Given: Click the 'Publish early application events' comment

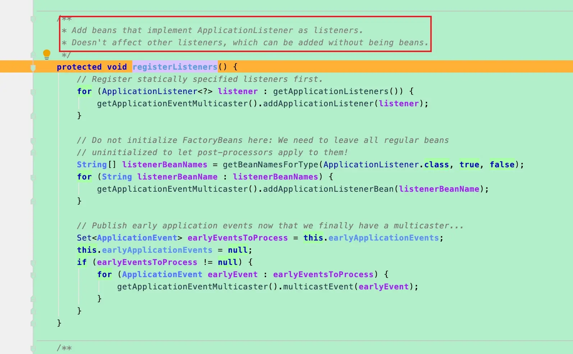Looking at the screenshot, I should [x=270, y=225].
